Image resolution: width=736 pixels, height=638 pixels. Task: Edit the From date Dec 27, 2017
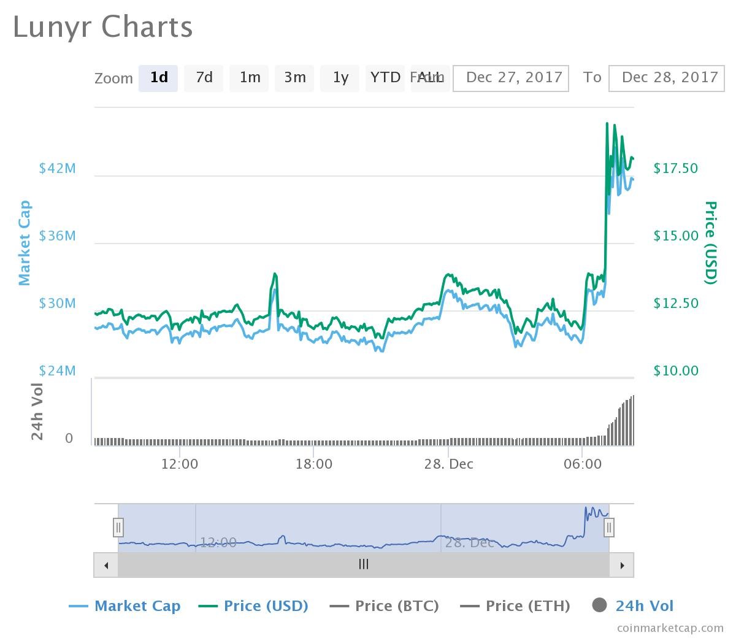(x=511, y=79)
